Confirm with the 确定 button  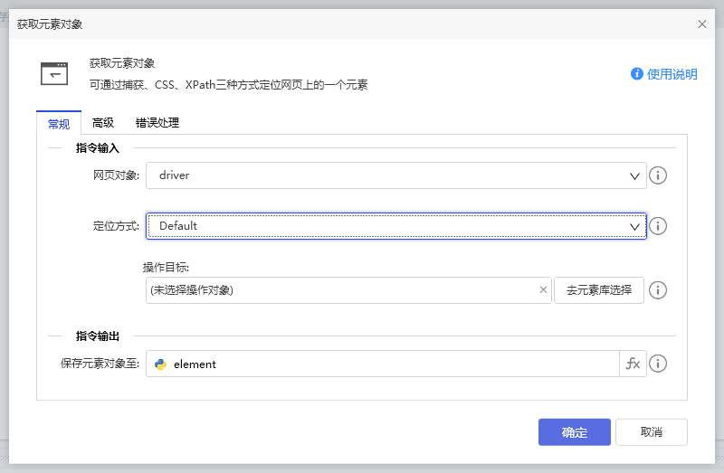pyautogui.click(x=574, y=432)
